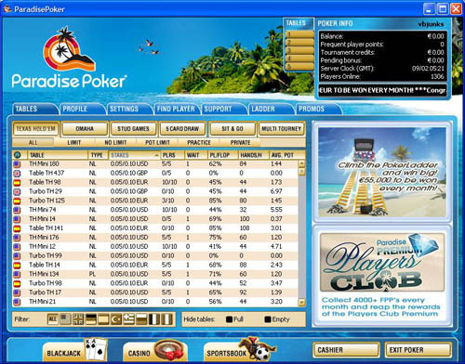Click the table list scroll-down arrow
465x364 pixels.
point(301,302)
